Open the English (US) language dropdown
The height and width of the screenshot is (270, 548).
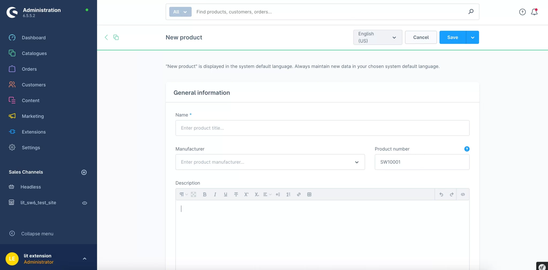pos(378,37)
